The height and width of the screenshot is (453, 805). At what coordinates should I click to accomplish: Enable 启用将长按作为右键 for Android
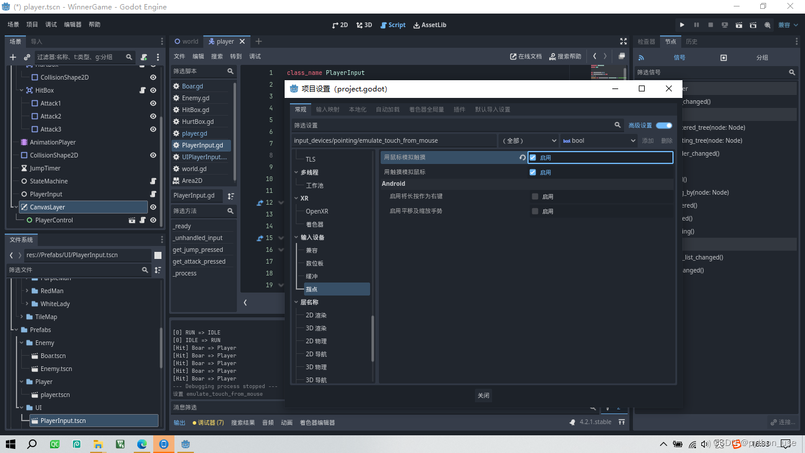pos(535,196)
